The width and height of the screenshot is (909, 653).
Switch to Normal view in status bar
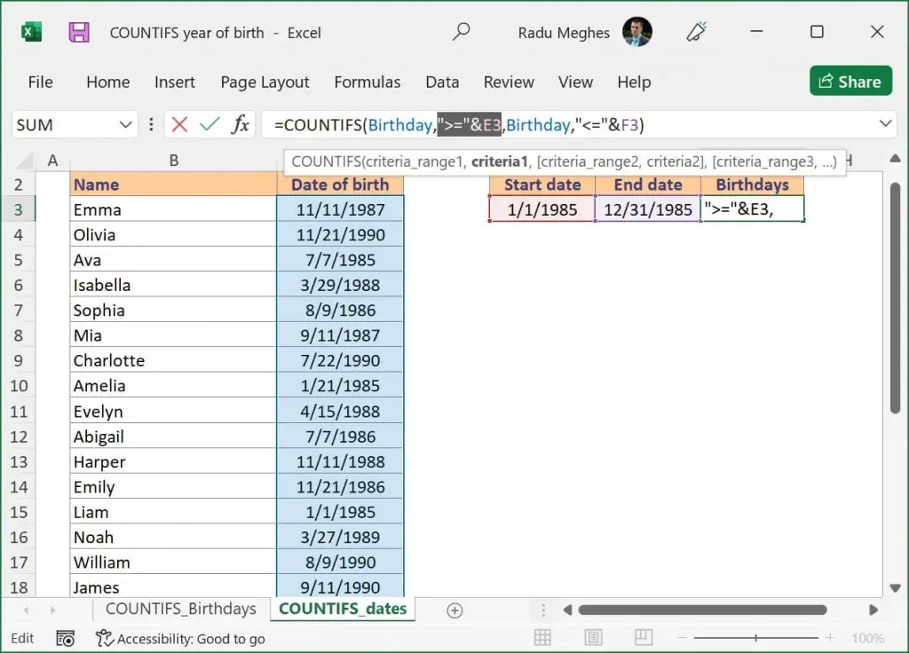click(542, 637)
